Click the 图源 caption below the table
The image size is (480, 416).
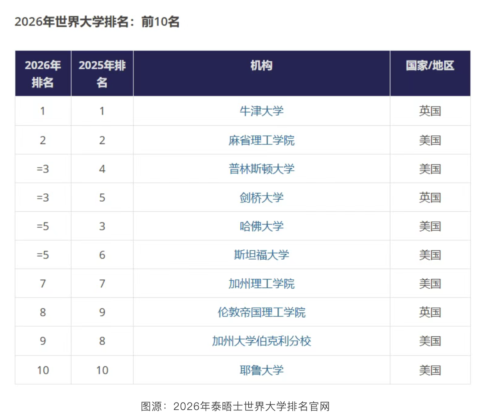(x=235, y=406)
